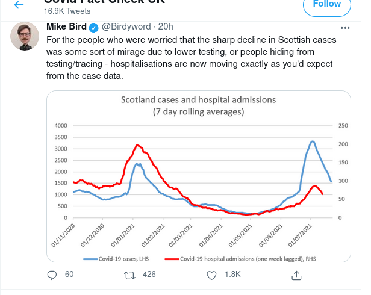Open Mike Bird's profile avatar
Screen dimensions: 371x295
point(25,38)
